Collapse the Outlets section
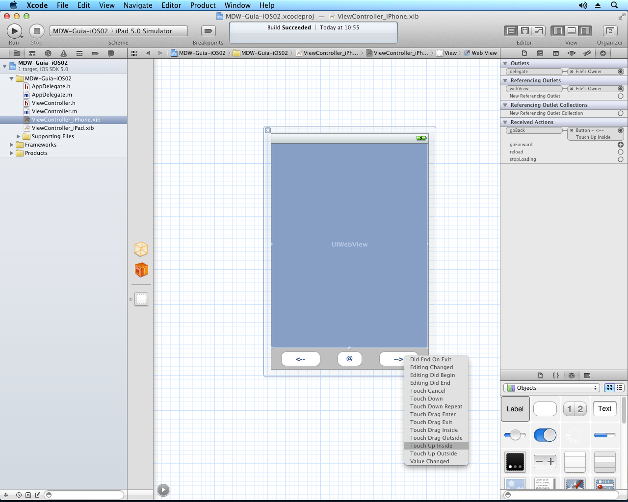This screenshot has width=628, height=502. click(x=505, y=63)
